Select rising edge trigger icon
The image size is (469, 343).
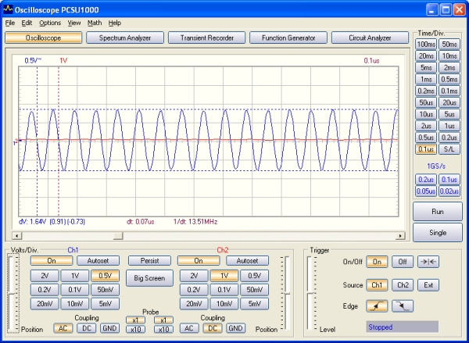(378, 305)
